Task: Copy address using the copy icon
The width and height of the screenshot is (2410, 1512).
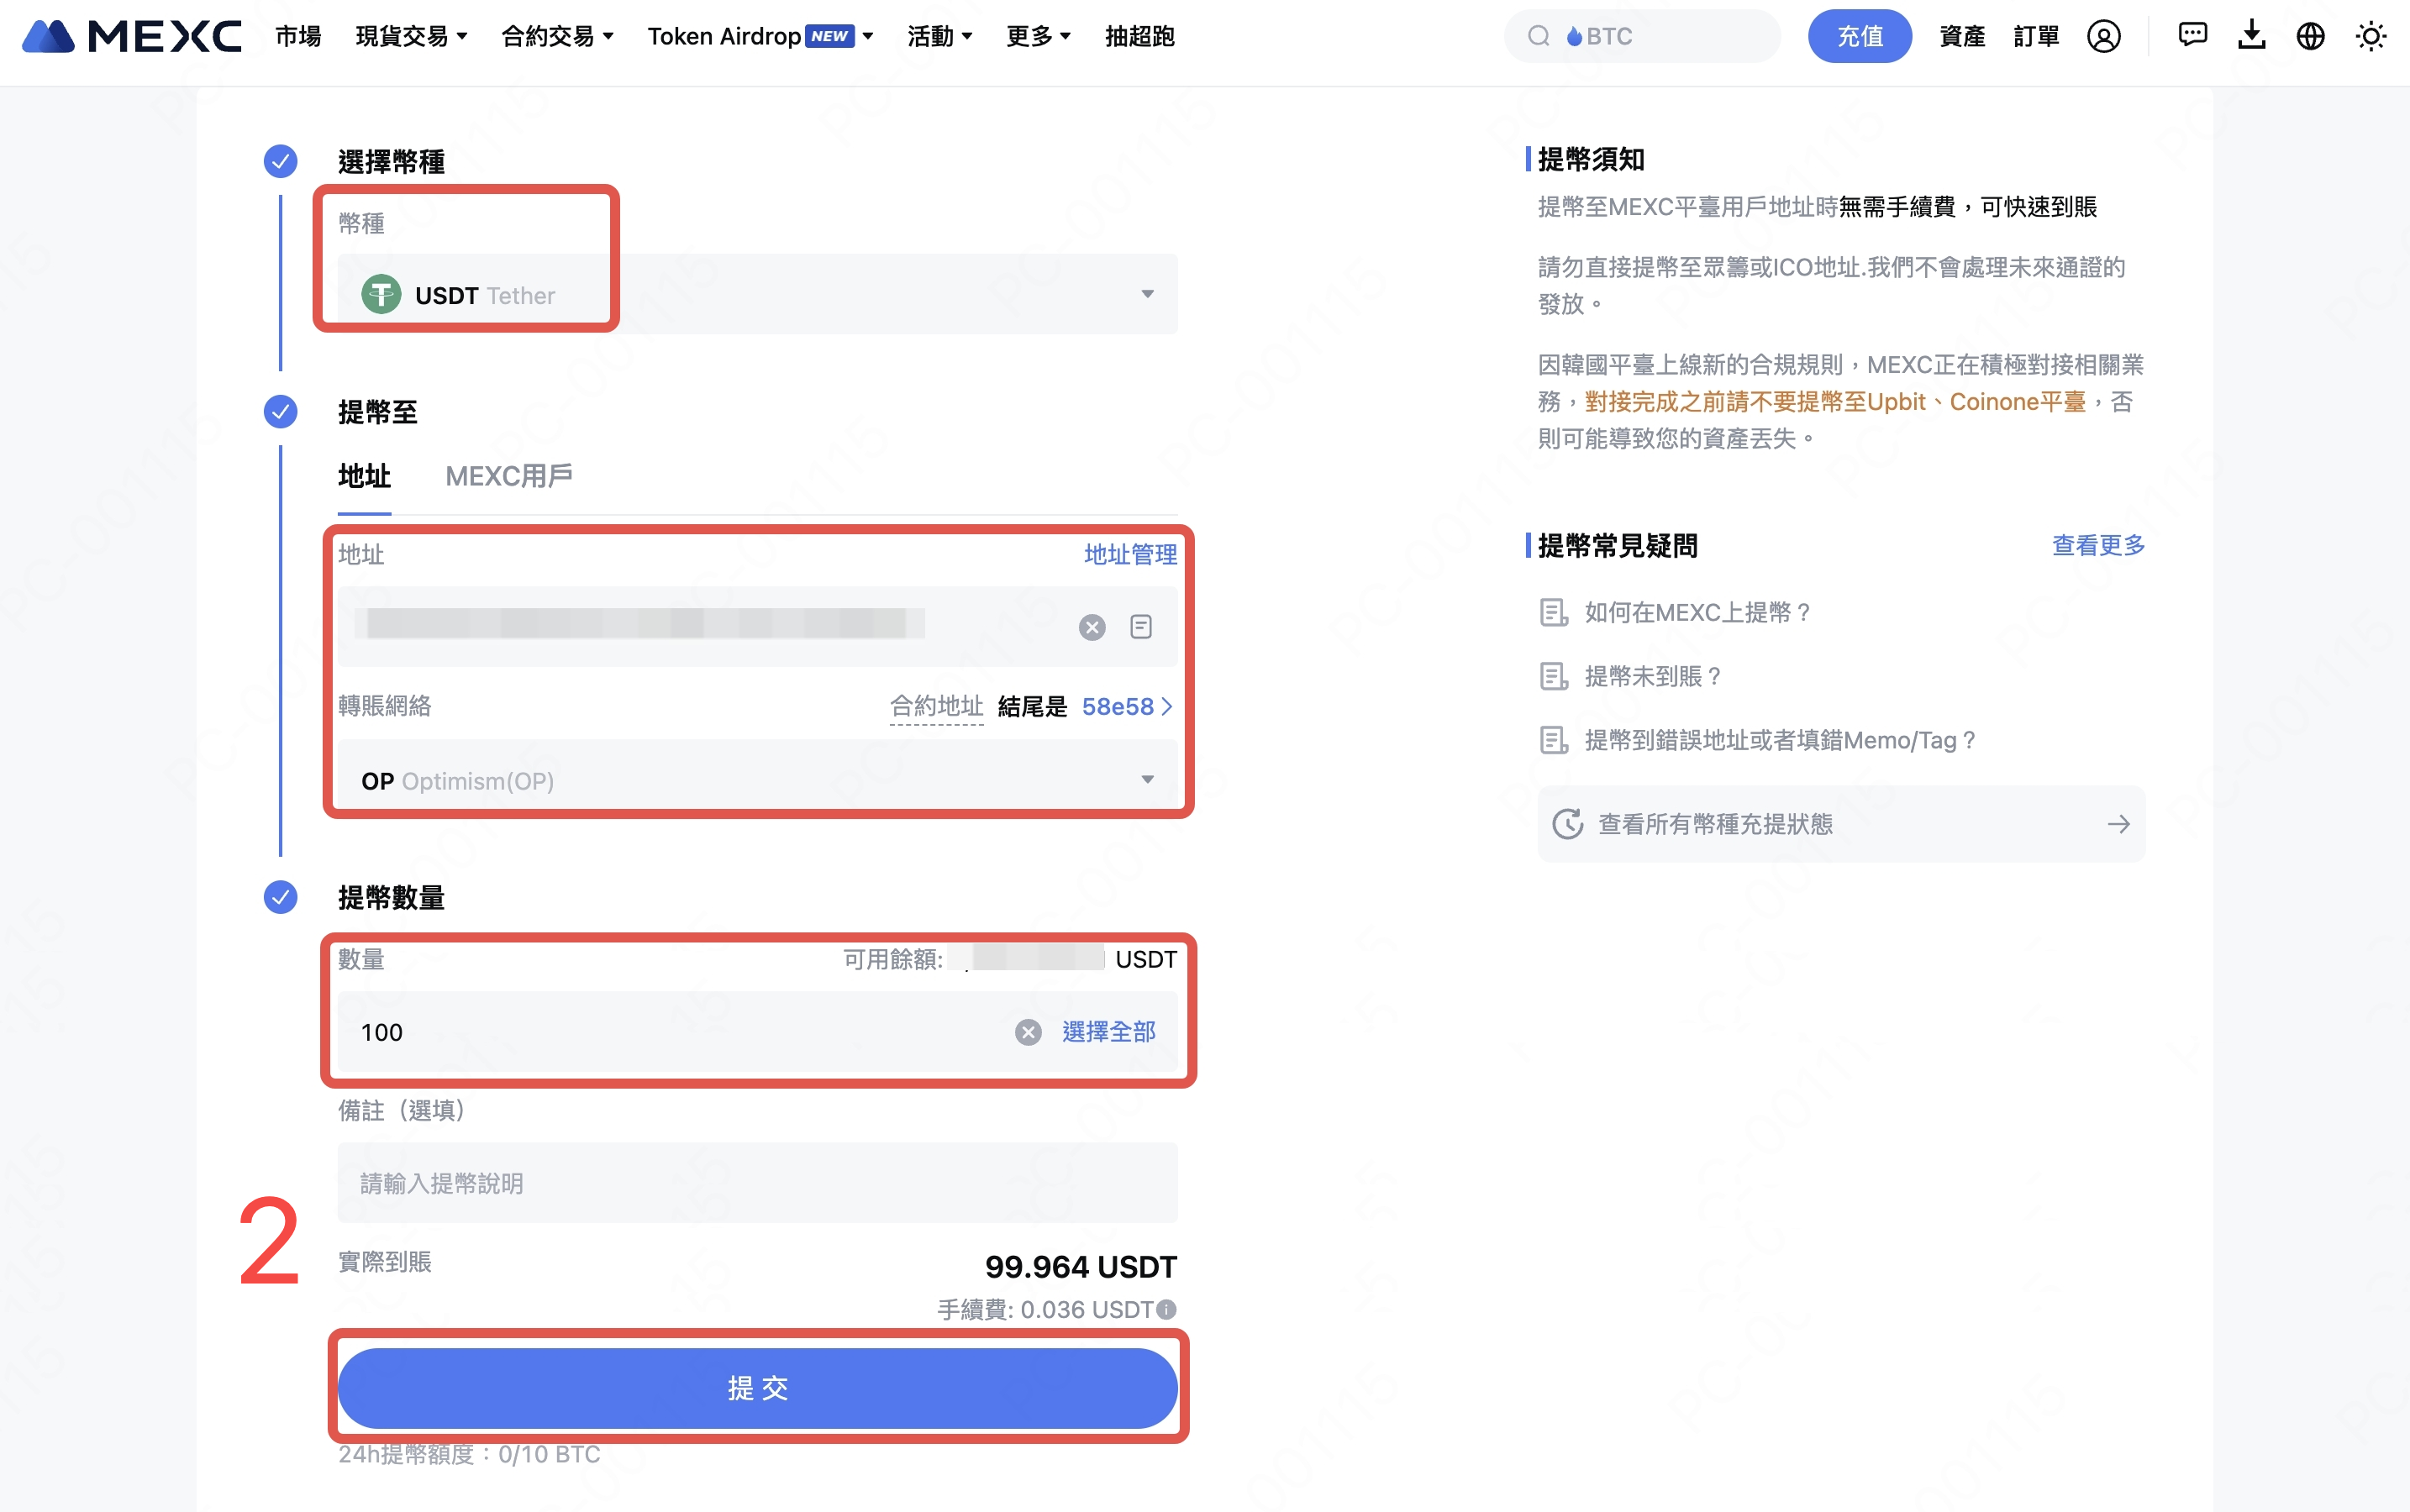Action: click(1139, 627)
